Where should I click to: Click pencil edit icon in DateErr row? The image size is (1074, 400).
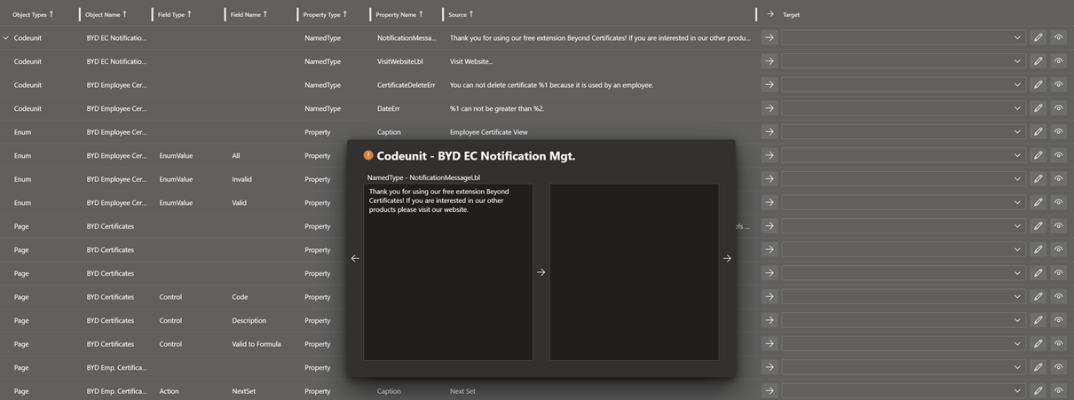(x=1038, y=108)
